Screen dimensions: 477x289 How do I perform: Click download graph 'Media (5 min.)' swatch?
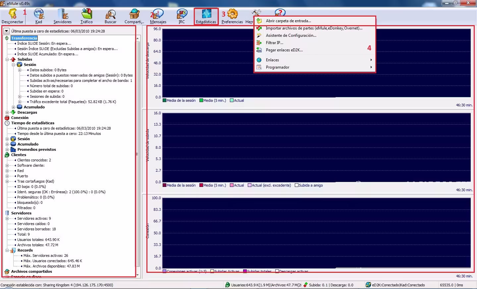[201, 100]
